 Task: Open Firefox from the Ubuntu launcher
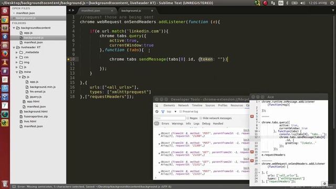[x=5, y=54]
